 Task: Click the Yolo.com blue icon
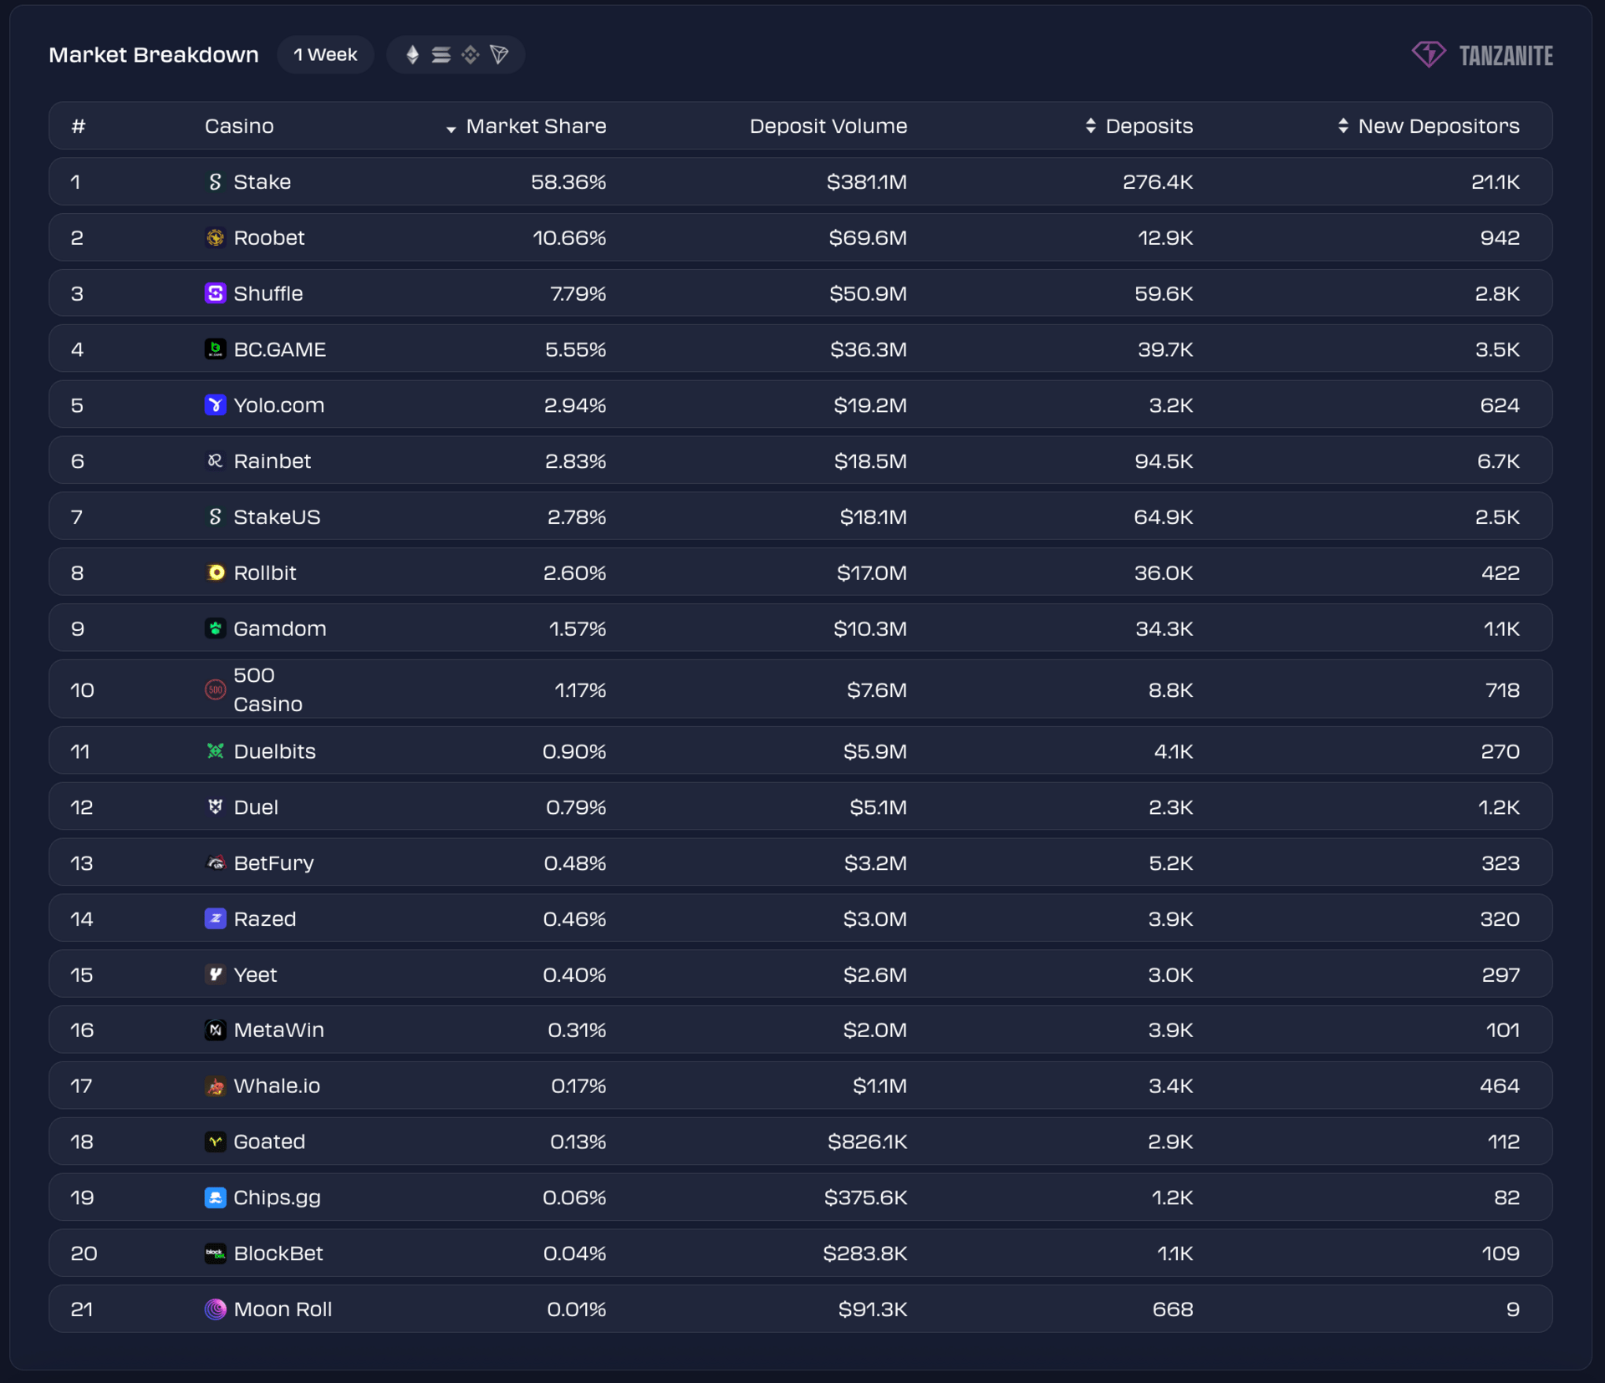point(215,405)
